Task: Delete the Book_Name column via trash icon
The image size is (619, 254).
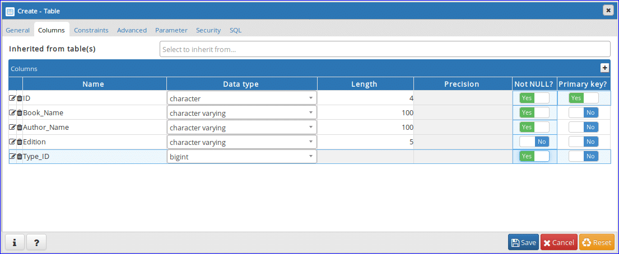Action: tap(20, 113)
